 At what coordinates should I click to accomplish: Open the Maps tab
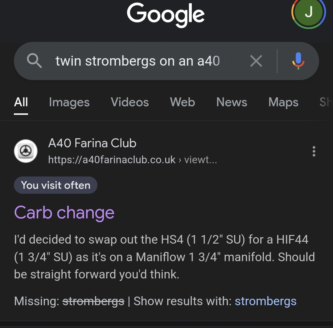tap(283, 102)
